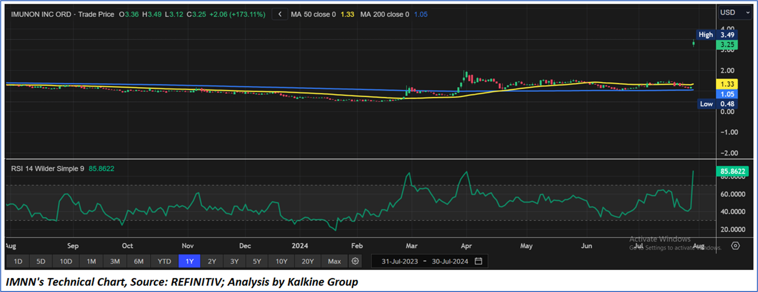
Task: Collapse the indicator legend with the arrow
Action: [x=280, y=15]
